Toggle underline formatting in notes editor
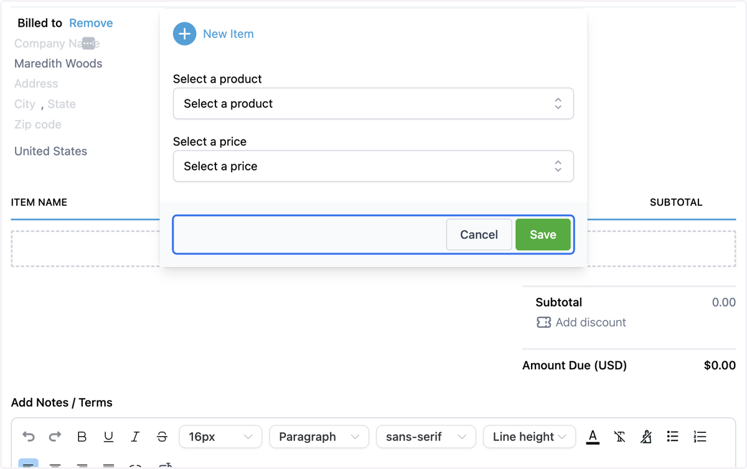 point(108,437)
